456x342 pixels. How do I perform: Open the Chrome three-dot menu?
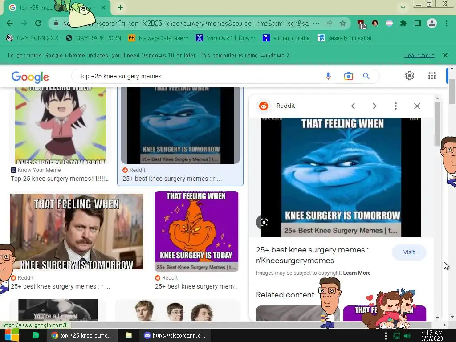[446, 23]
